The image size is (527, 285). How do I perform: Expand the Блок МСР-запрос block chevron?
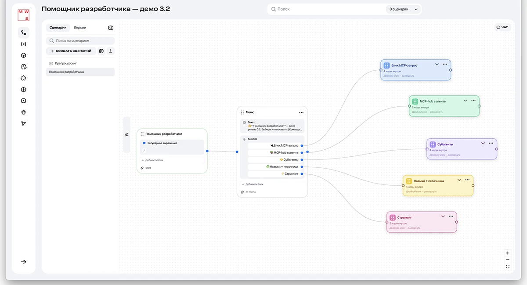[437, 64]
